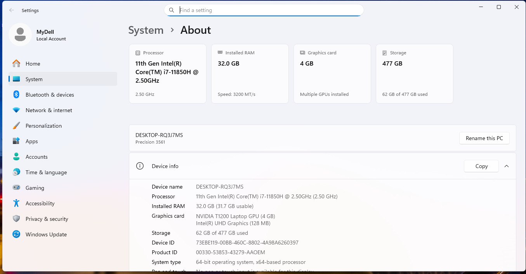Click the MyDell Local Account name

coord(51,35)
